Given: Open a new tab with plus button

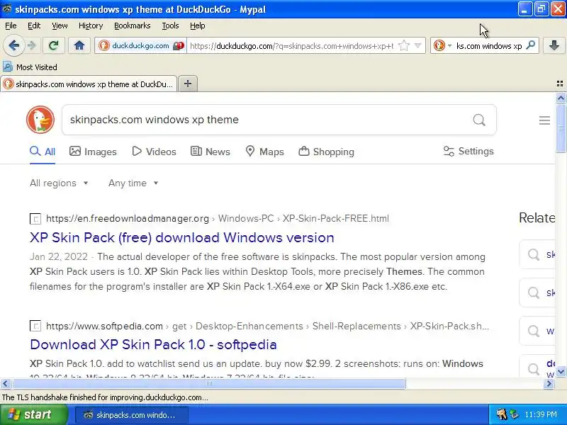Looking at the screenshot, I should [188, 84].
